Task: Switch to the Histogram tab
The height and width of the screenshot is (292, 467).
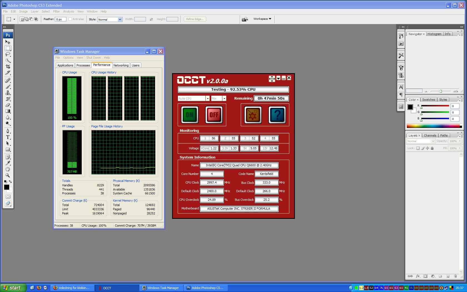Action: click(x=434, y=34)
